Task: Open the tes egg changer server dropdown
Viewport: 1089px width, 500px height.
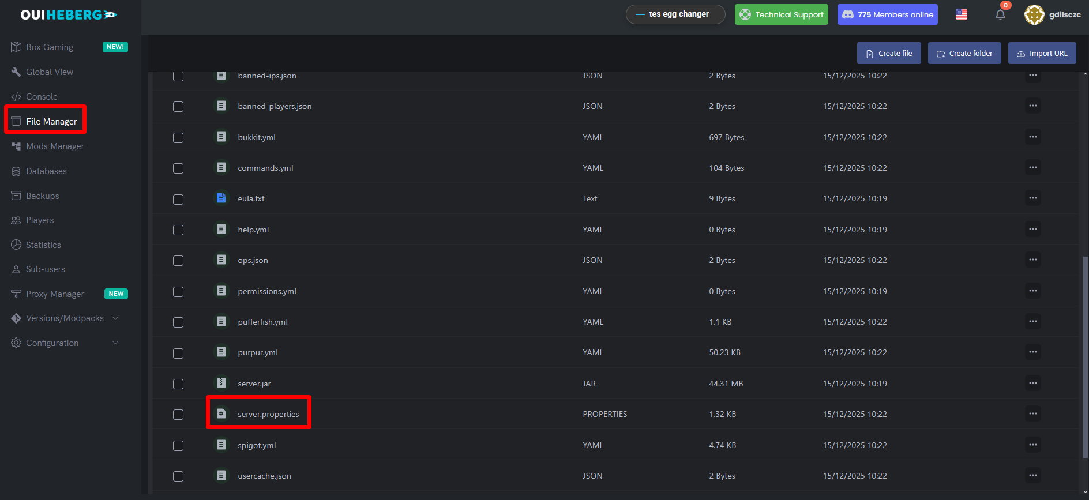Action: point(675,14)
